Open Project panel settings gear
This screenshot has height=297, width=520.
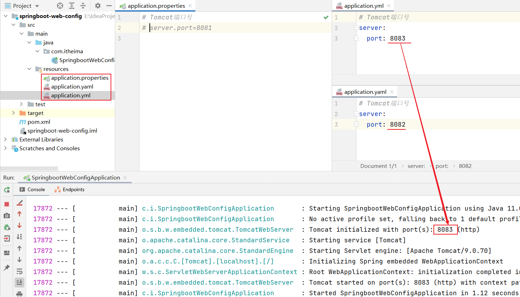pos(98,6)
